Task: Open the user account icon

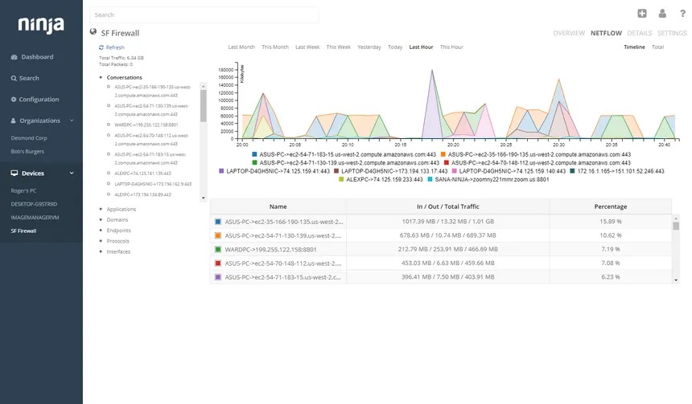Action: pos(662,13)
